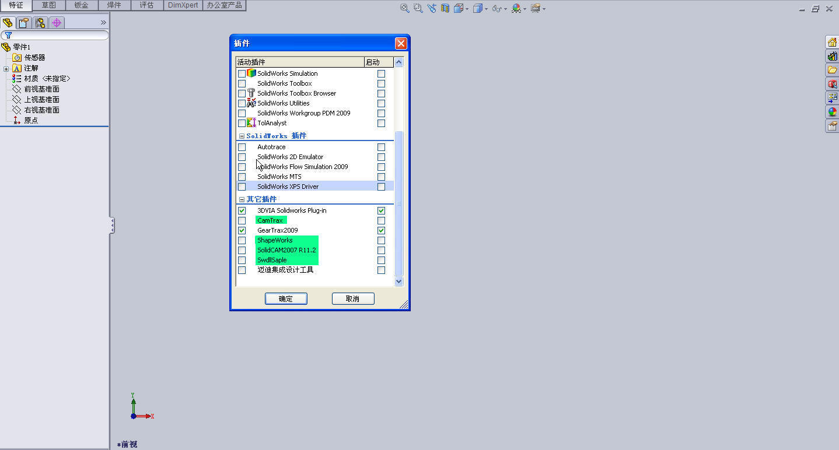Click the Zoom to Fit icon
This screenshot has height=450, width=839.
click(404, 8)
